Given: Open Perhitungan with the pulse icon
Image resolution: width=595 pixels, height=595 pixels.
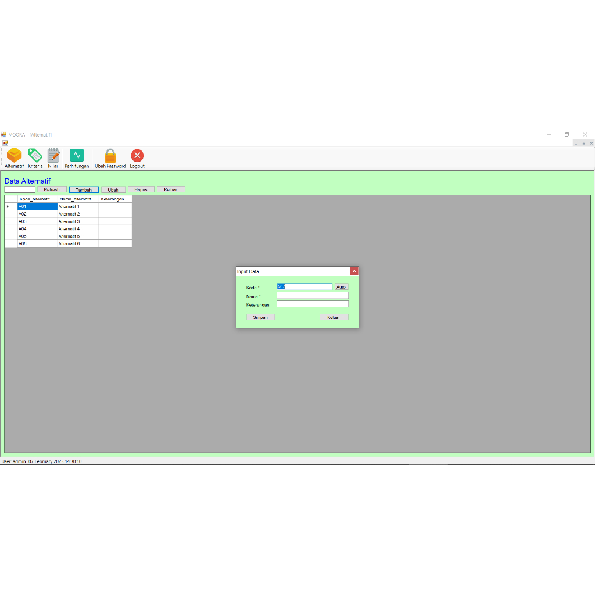Looking at the screenshot, I should (x=76, y=157).
